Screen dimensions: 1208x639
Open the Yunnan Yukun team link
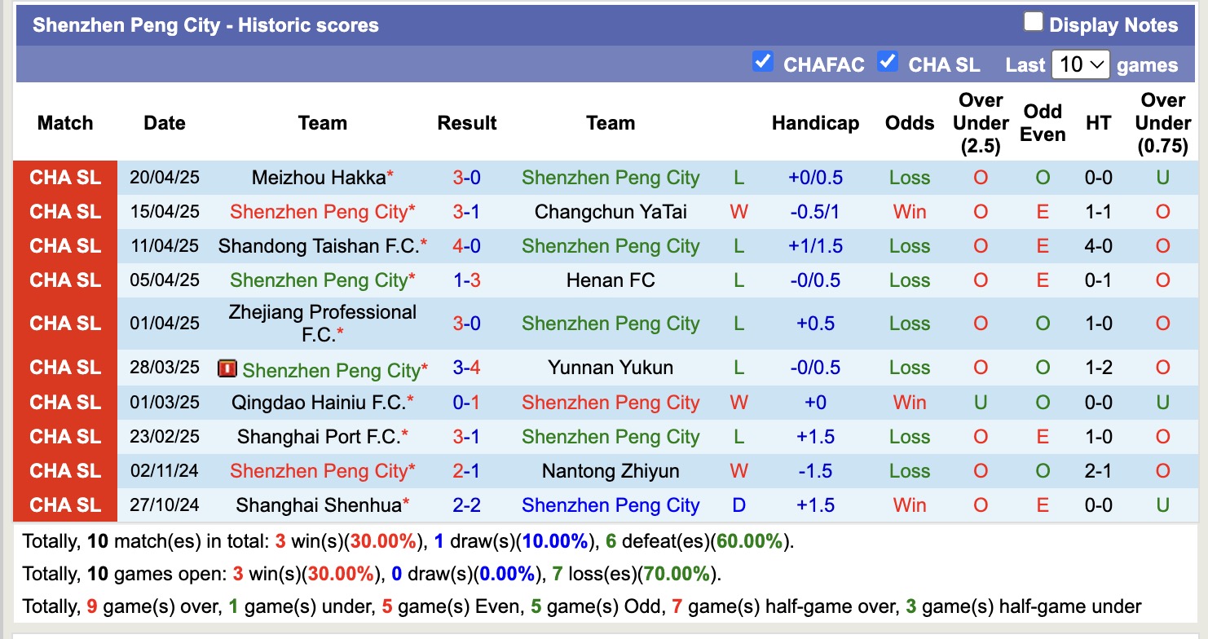click(x=610, y=368)
